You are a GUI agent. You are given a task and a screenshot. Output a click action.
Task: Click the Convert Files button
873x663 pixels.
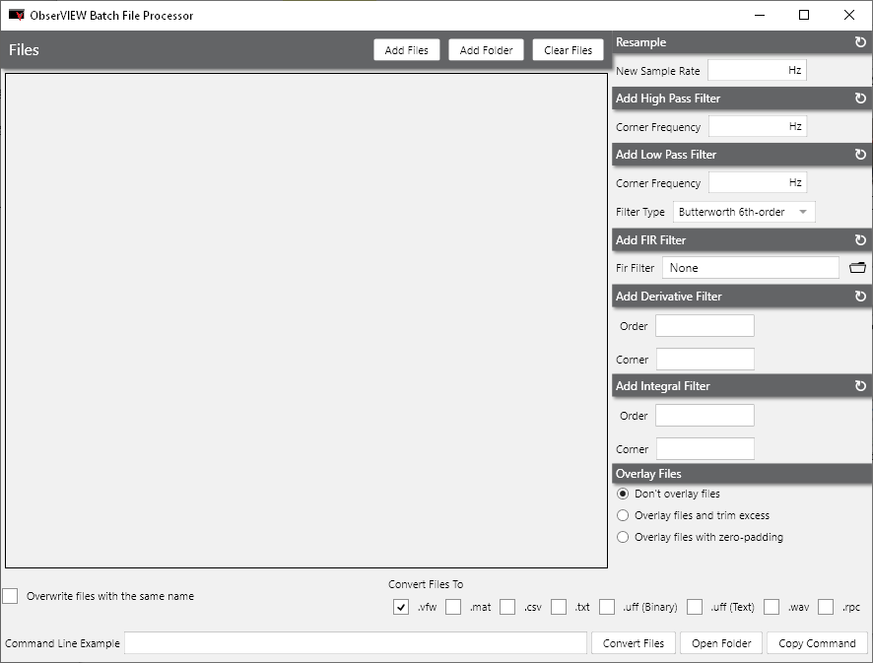[x=633, y=643]
